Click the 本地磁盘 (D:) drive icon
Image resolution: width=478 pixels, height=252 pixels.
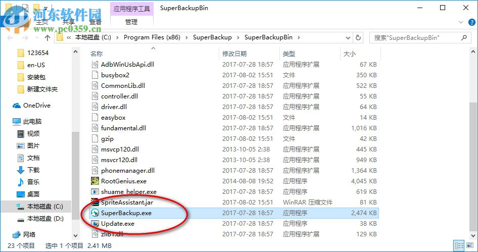[x=20, y=219]
